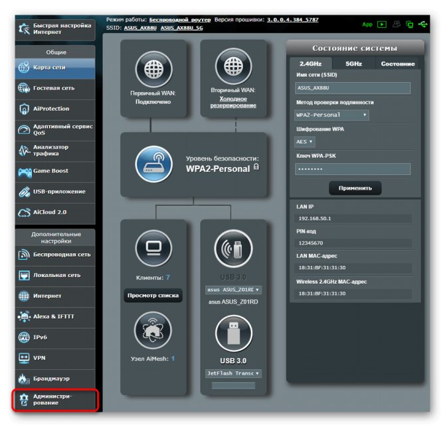Open Quick Internet Setup wizard icon
This screenshot has width=445, height=427.
[x=24, y=29]
